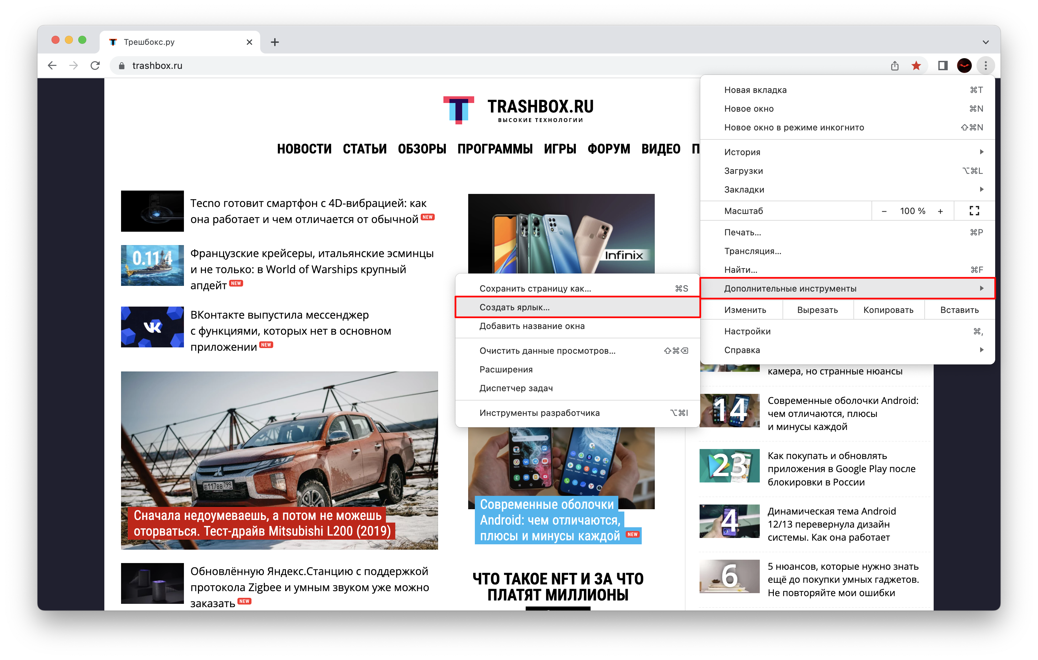1038x660 pixels.
Task: Click the VK messenger article thumbnail
Action: coord(152,327)
